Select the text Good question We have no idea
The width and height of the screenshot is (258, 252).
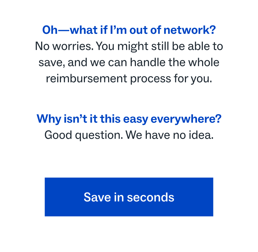[129, 135]
